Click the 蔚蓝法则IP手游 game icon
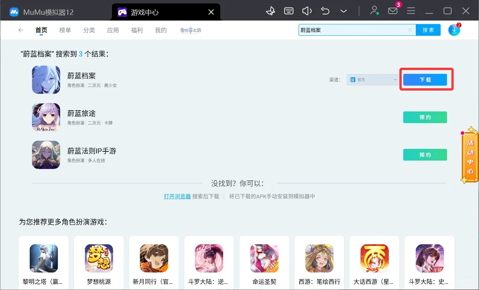This screenshot has height=290, width=479. [46, 155]
